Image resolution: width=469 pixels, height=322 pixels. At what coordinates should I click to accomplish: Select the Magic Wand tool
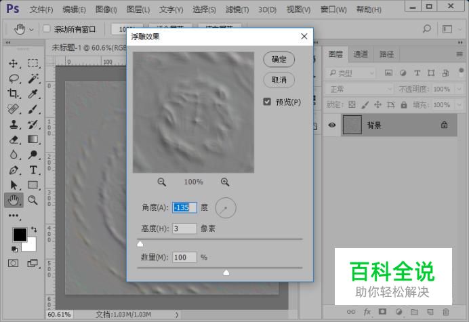click(33, 79)
